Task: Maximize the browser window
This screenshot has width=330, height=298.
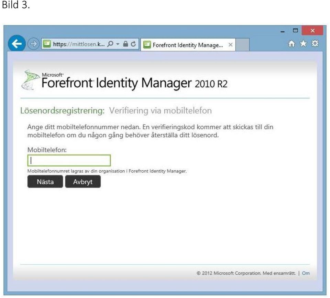Action: click(296, 31)
